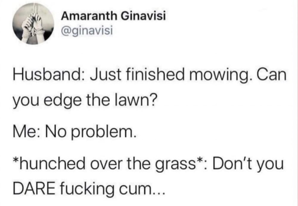
Task: Open the circular profile avatar photo
Action: pyautogui.click(x=33, y=24)
